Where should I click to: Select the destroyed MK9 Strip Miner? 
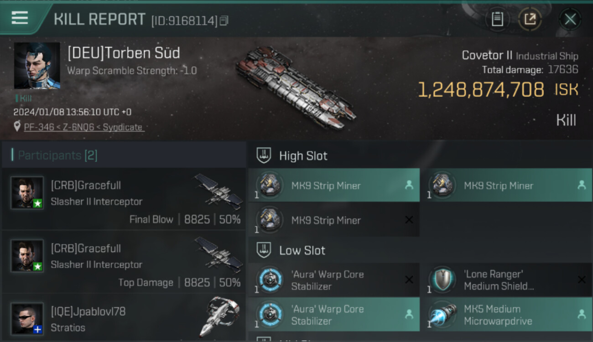tap(334, 220)
